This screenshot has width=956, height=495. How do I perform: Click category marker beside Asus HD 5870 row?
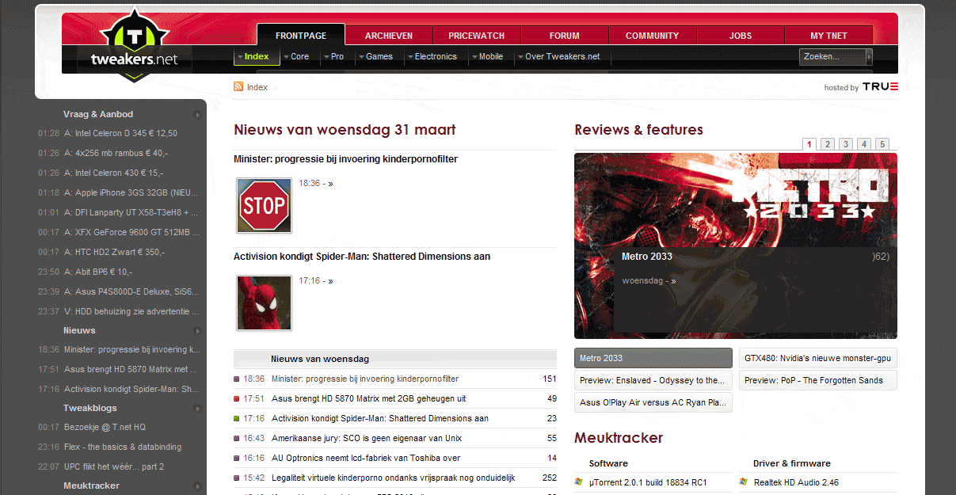pos(237,399)
